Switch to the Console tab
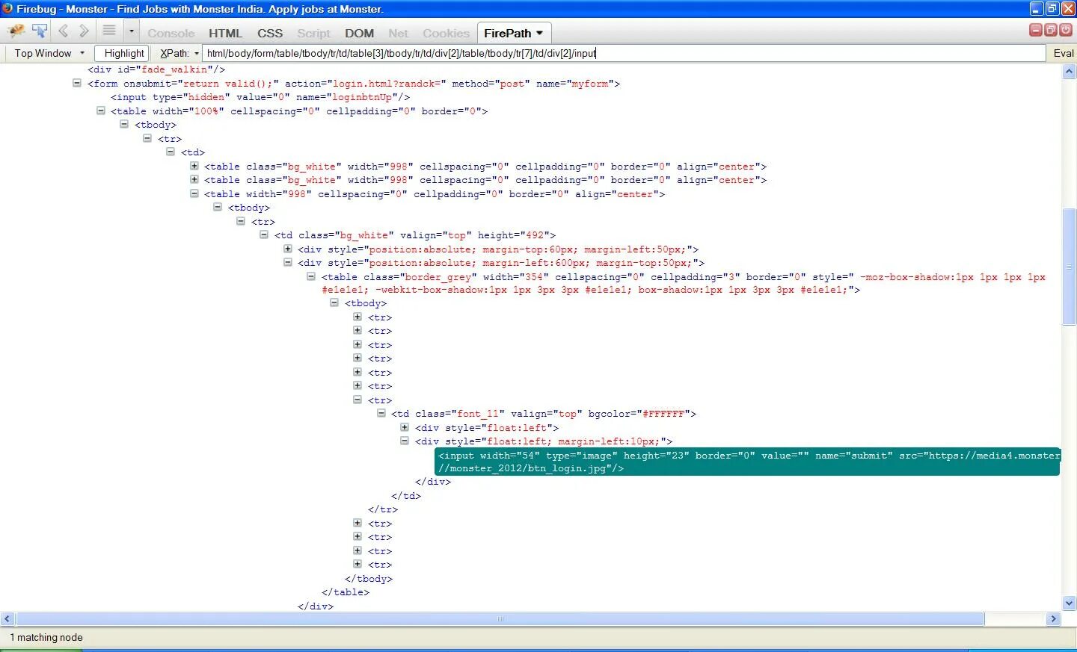The height and width of the screenshot is (652, 1077). pos(171,34)
